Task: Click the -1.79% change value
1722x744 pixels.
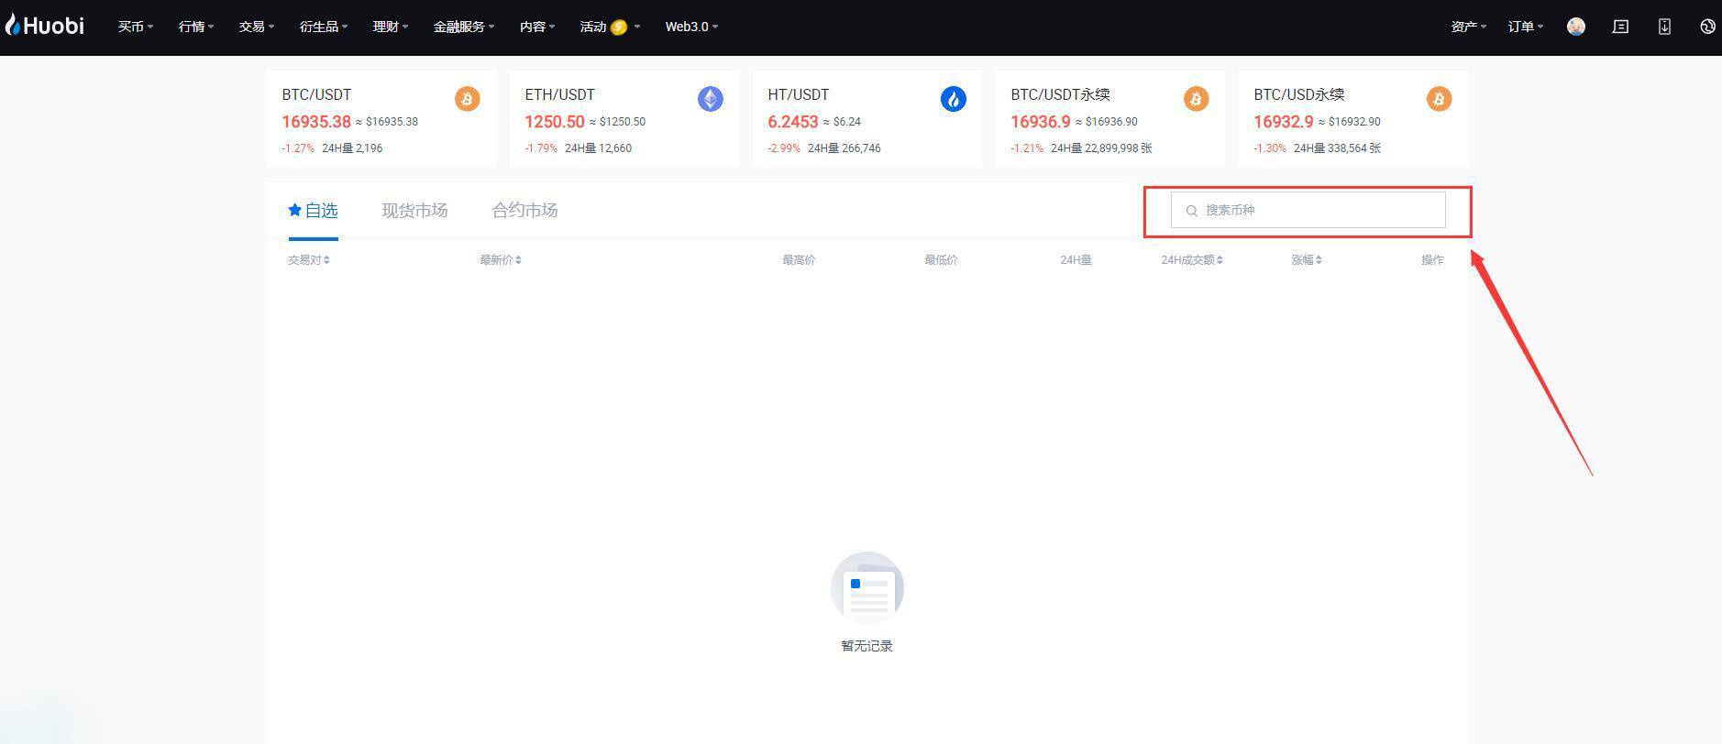Action: point(541,148)
